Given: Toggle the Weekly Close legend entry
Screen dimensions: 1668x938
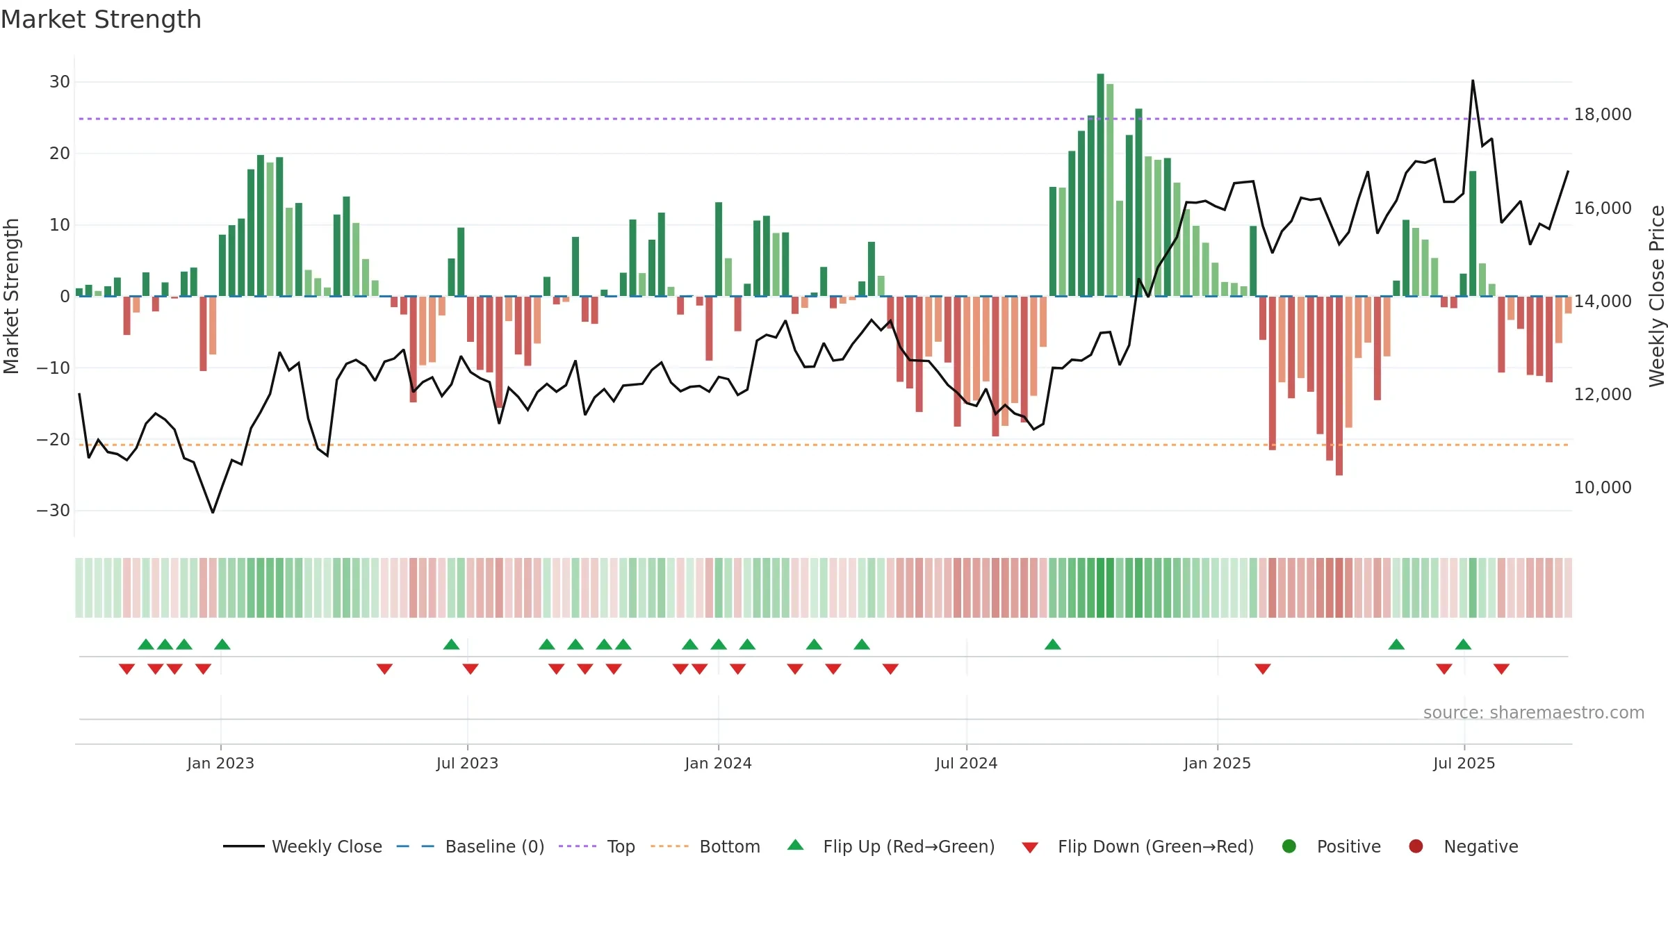Looking at the screenshot, I should click(302, 846).
